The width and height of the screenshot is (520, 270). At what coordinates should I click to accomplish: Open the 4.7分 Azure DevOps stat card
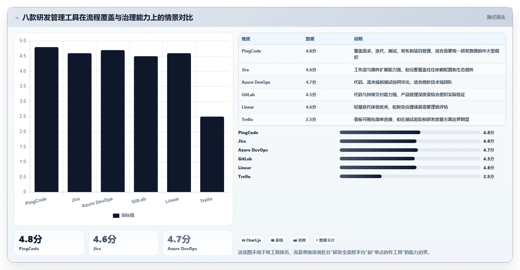(198, 243)
